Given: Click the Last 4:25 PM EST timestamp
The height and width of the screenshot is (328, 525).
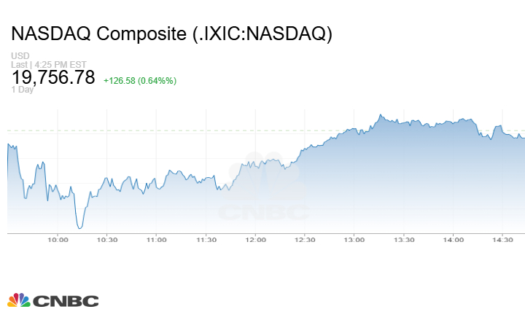Looking at the screenshot, I should (49, 64).
